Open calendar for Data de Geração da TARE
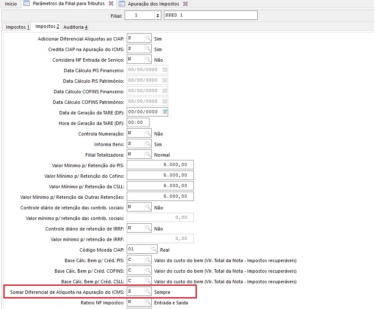Viewport: 384px width, 309px height. coord(165,112)
